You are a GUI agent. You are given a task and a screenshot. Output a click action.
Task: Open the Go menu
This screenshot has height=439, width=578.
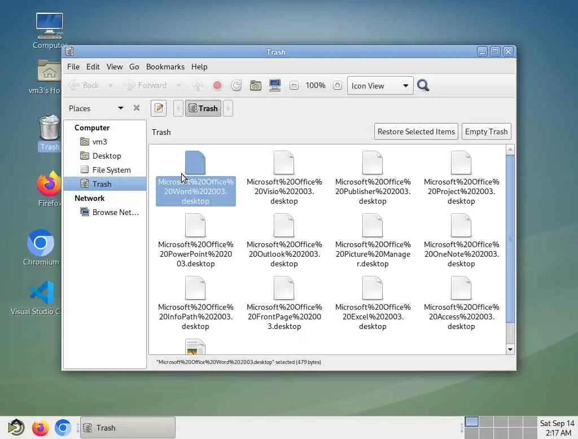pyautogui.click(x=134, y=67)
